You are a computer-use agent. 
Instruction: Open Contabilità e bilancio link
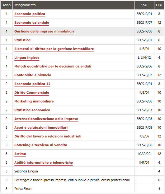pyautogui.click(x=33, y=75)
